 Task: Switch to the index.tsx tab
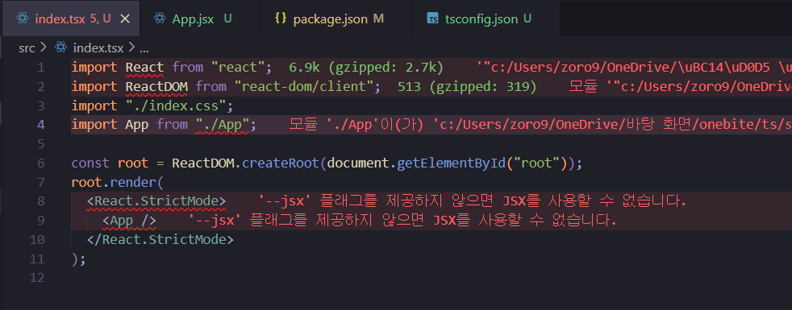71,19
